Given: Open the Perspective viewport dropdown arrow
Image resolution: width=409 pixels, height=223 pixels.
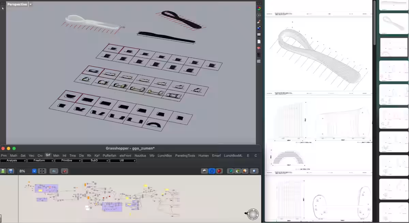Looking at the screenshot, I should [30, 4].
